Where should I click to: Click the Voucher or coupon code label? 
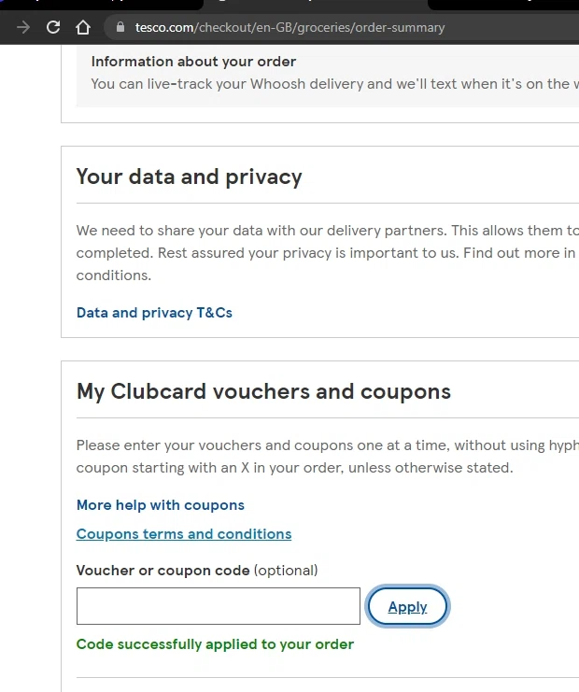[162, 570]
